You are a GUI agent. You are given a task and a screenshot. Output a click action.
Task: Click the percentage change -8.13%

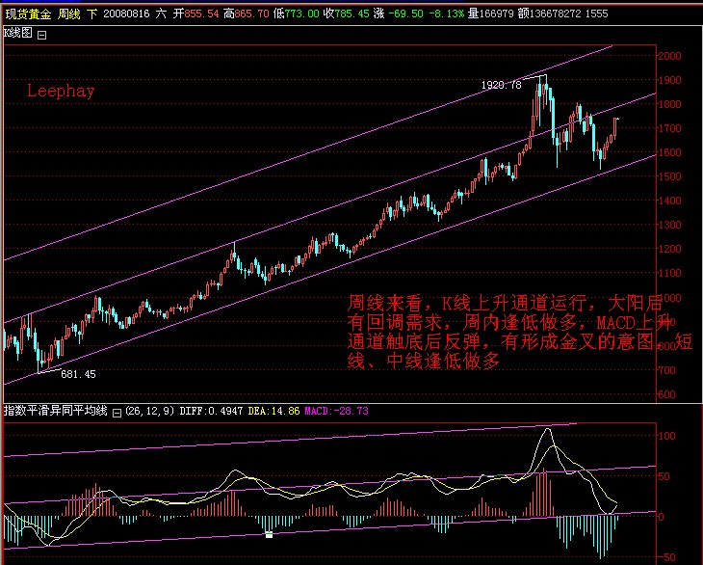[x=447, y=13]
